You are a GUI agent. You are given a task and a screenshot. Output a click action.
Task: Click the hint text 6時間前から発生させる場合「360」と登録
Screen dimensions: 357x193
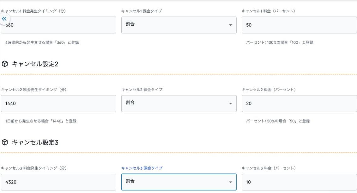pos(42,42)
